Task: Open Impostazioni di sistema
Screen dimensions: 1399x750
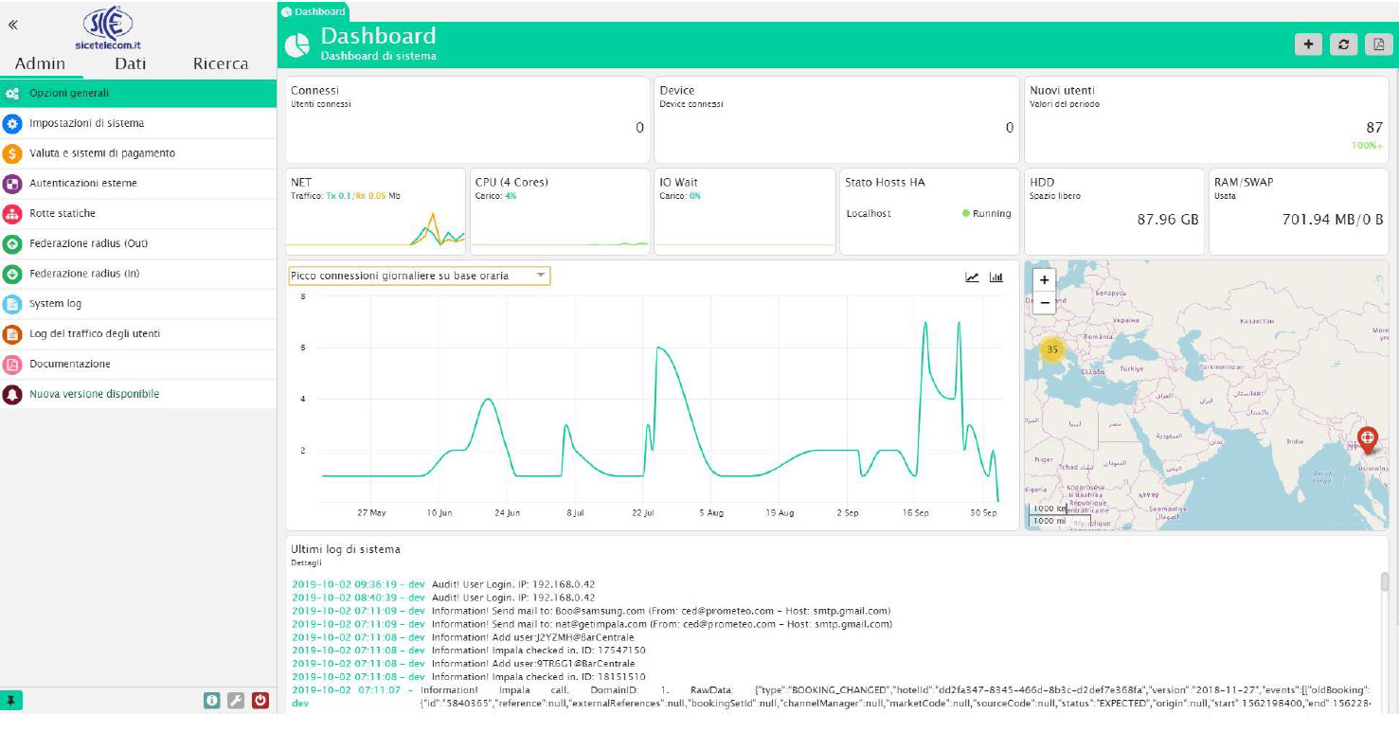Action: tap(86, 123)
